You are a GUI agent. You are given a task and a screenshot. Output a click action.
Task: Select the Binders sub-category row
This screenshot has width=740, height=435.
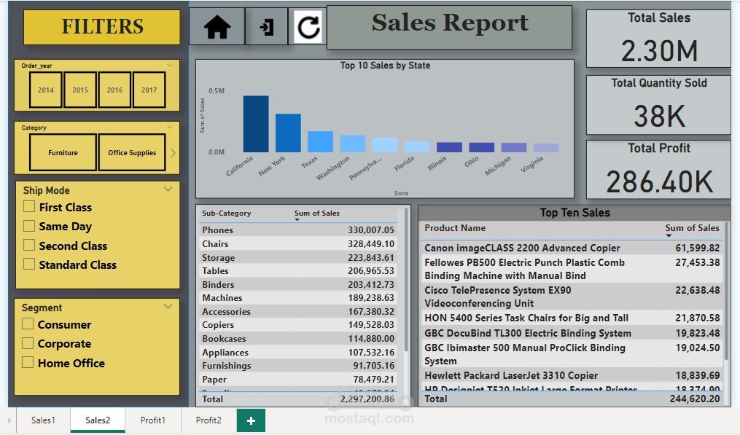298,284
